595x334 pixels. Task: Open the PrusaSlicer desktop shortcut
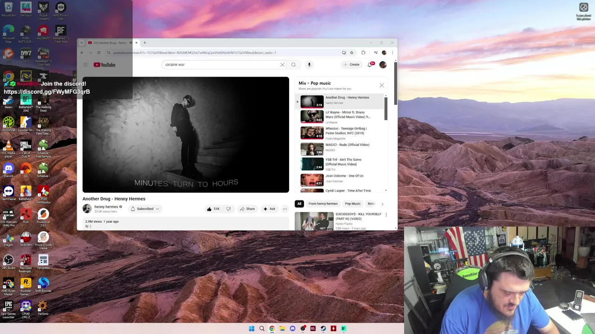43,218
